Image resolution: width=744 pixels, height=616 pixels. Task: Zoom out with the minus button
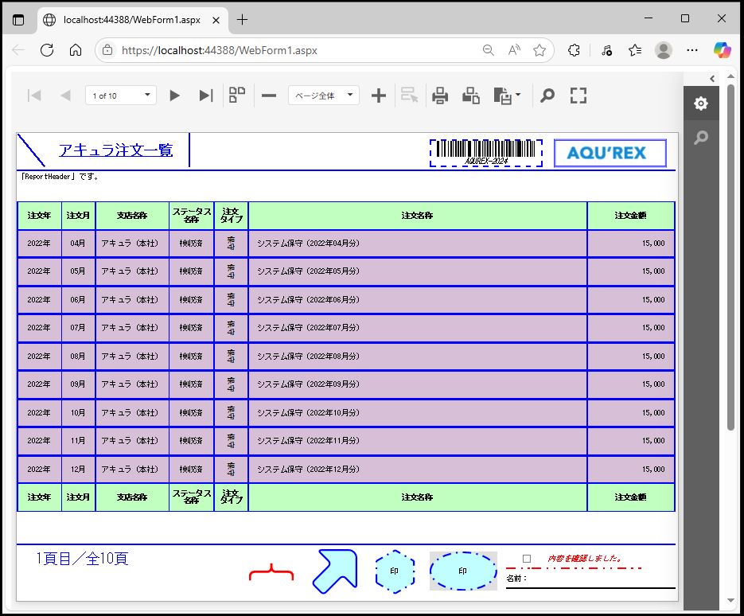(269, 96)
